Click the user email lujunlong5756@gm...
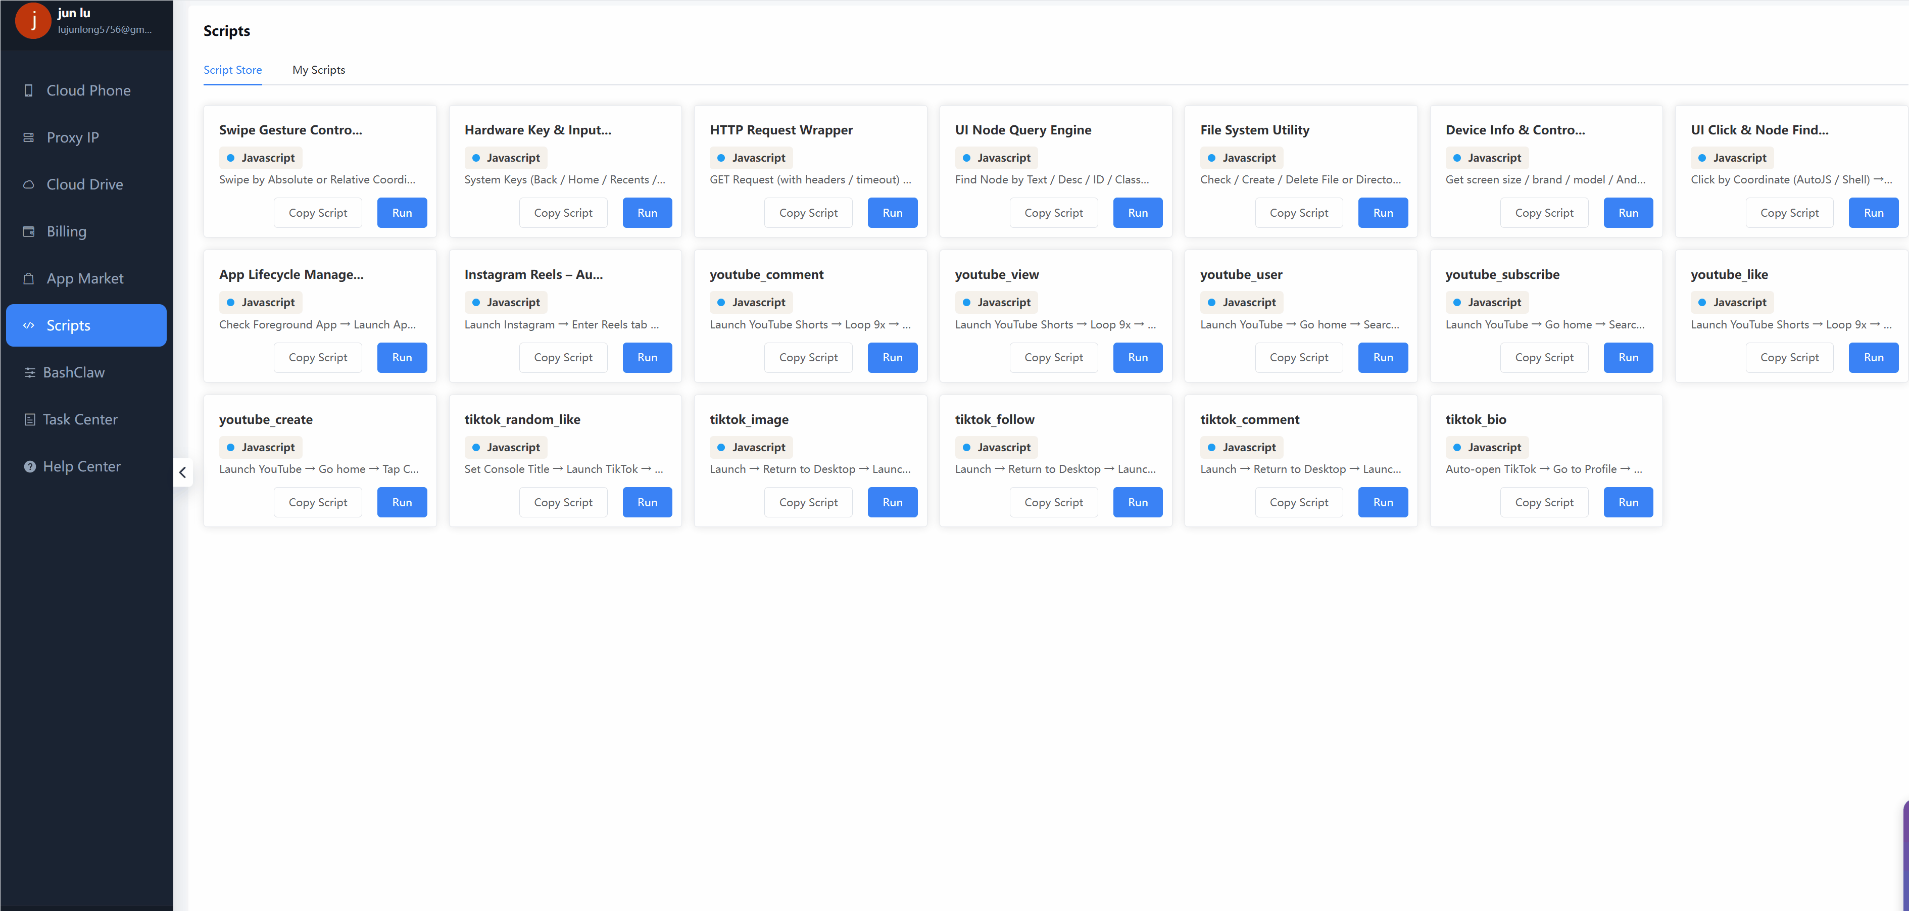This screenshot has height=911, width=1909. coord(105,30)
